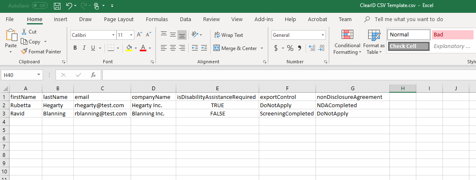Apply center horizontal alignment

[x=173, y=48]
